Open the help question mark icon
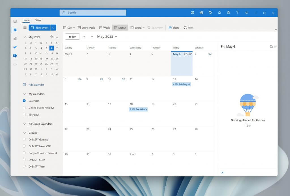The width and height of the screenshot is (290, 196). pos(237,12)
